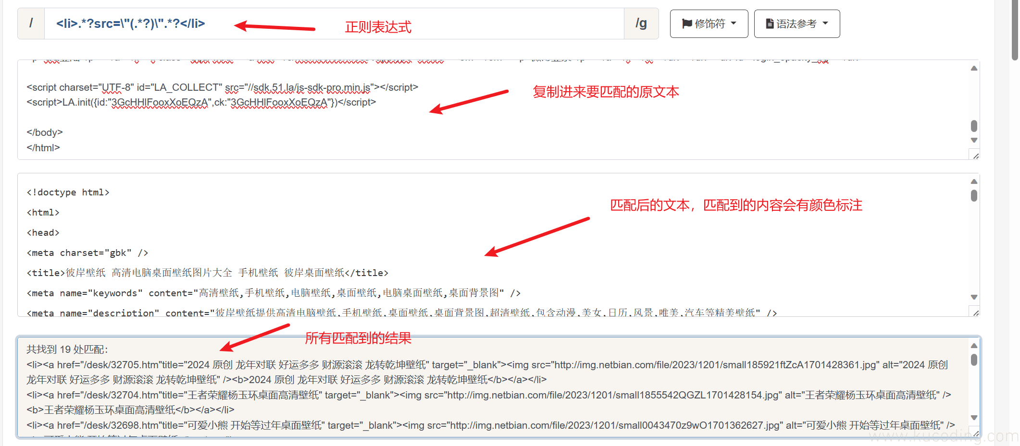Click the page vertical scrollbar thumb
Screen dimensions: 1020x446
click(x=1015, y=30)
